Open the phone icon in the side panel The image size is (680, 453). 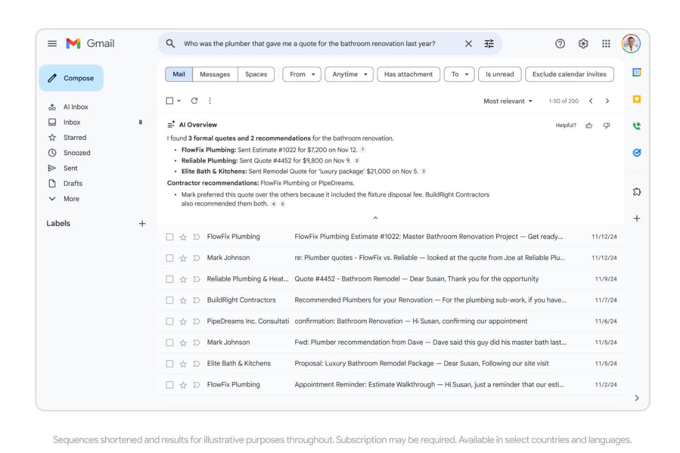pyautogui.click(x=636, y=126)
